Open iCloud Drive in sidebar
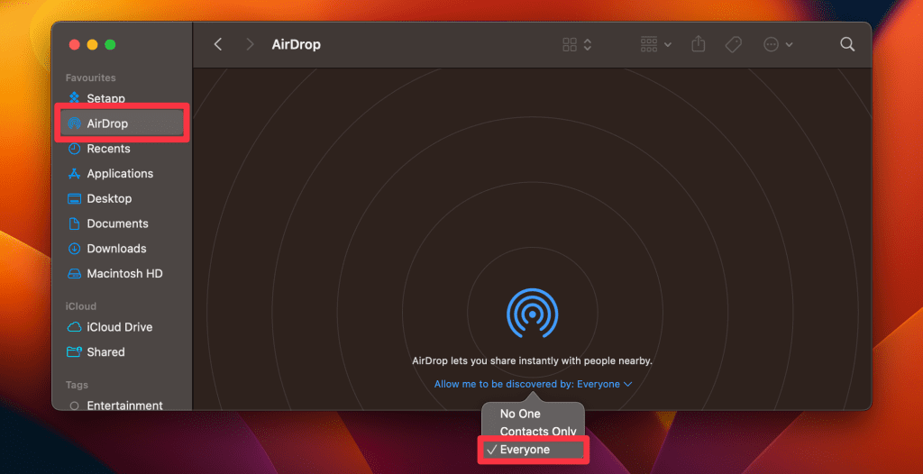Viewport: 923px width, 474px height. point(120,327)
